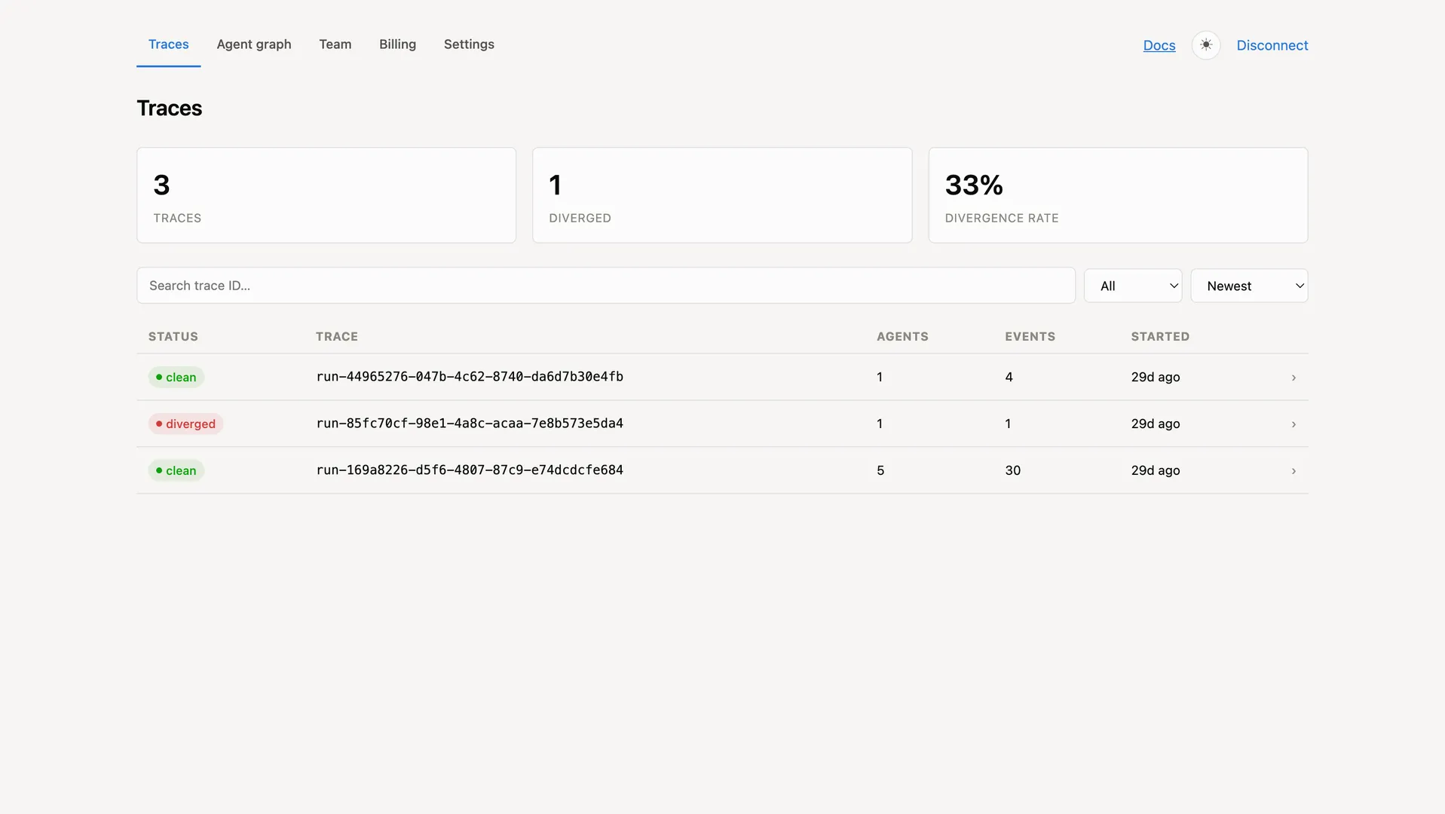Screen dimensions: 1445x814
Task: Click the Traces page heading
Action: 169,108
